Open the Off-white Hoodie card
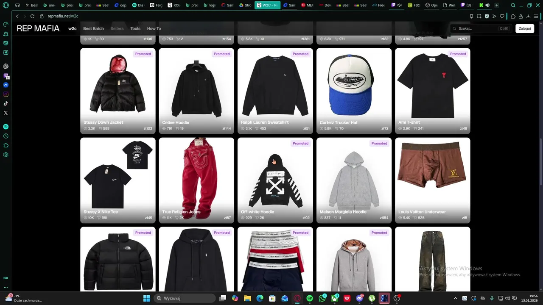Image resolution: width=543 pixels, height=305 pixels. point(275,180)
